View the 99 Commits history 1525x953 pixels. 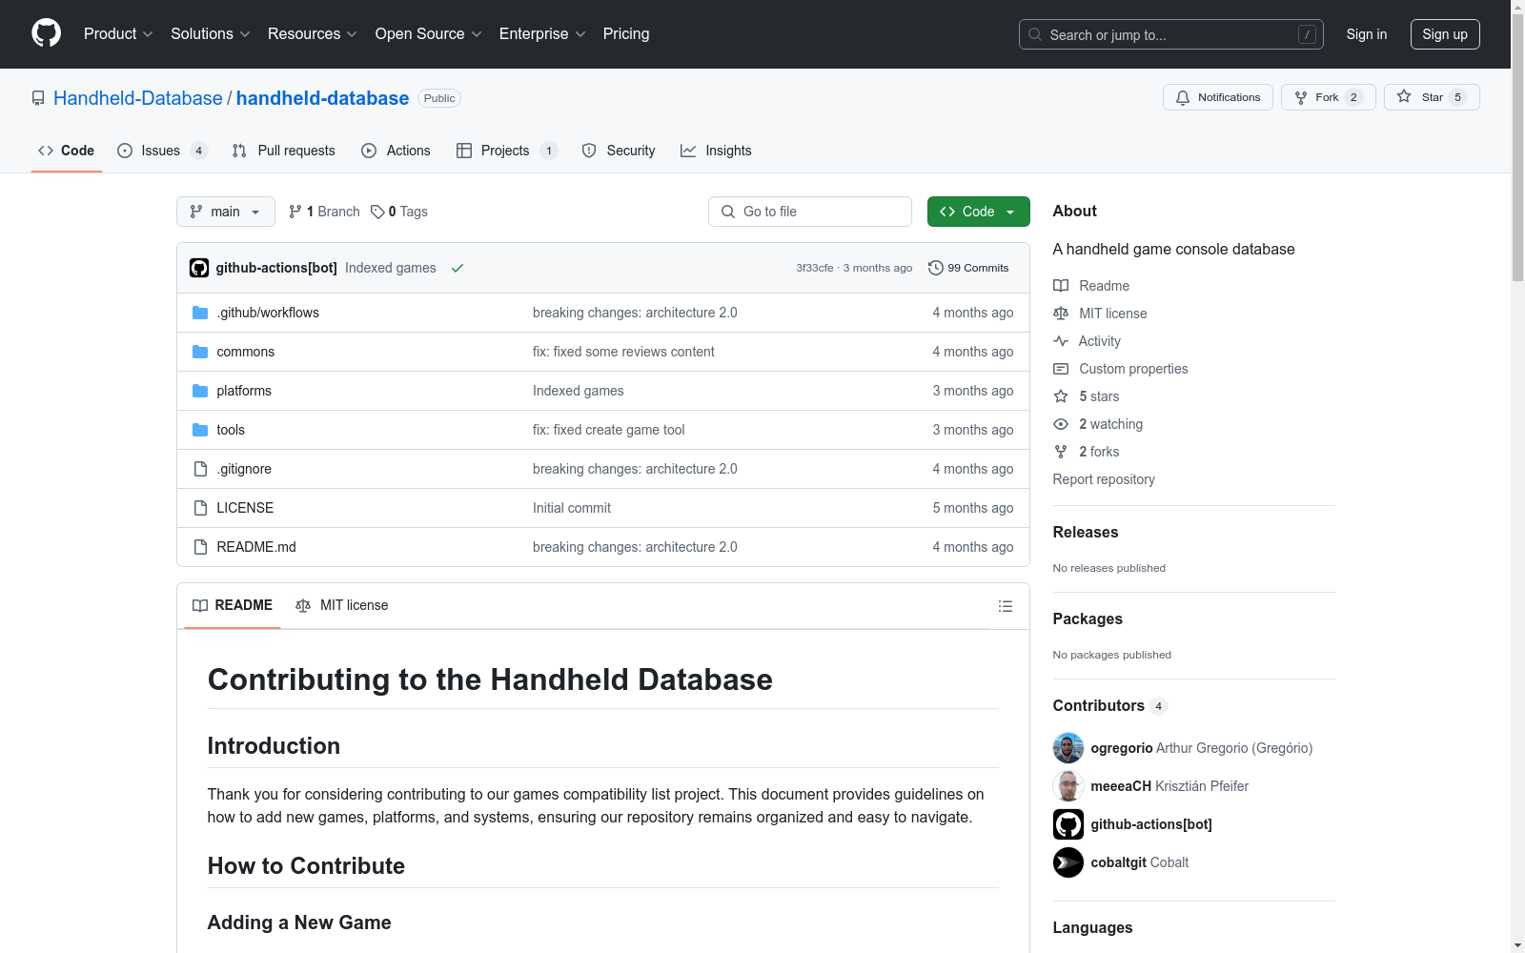pos(968,268)
